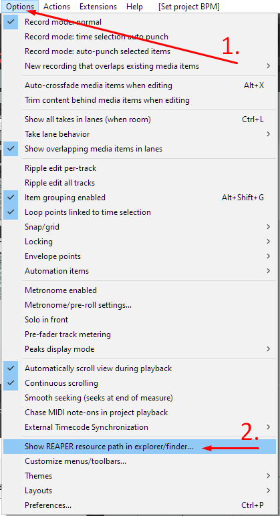280x516 pixels.
Task: Uncheck Item grouping enabled
Action: [x=11, y=198]
